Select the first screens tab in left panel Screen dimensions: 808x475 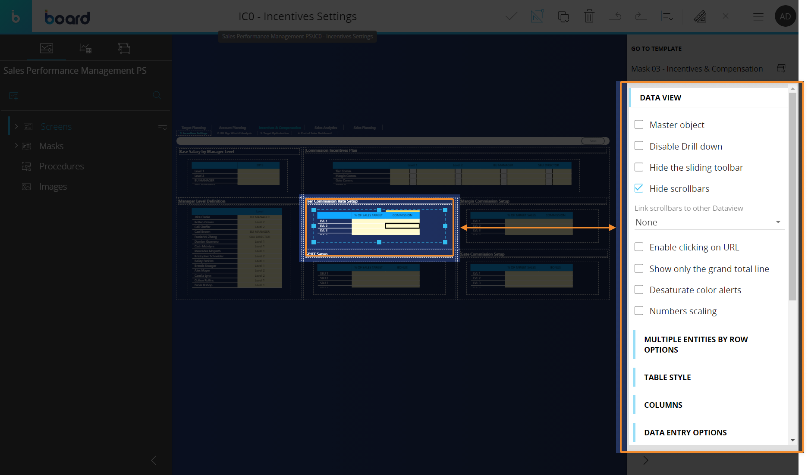click(47, 48)
